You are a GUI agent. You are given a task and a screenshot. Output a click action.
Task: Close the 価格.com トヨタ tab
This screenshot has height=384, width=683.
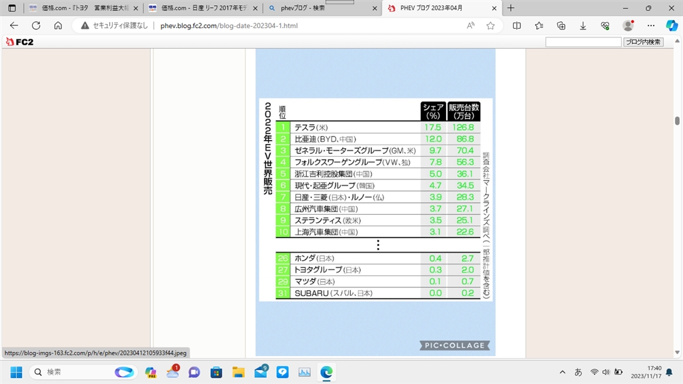(135, 8)
